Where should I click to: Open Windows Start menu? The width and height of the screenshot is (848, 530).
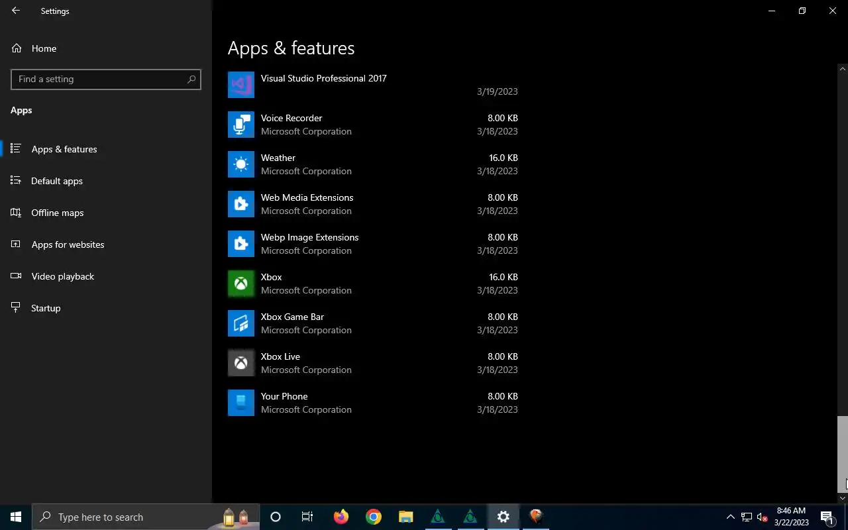pyautogui.click(x=16, y=517)
